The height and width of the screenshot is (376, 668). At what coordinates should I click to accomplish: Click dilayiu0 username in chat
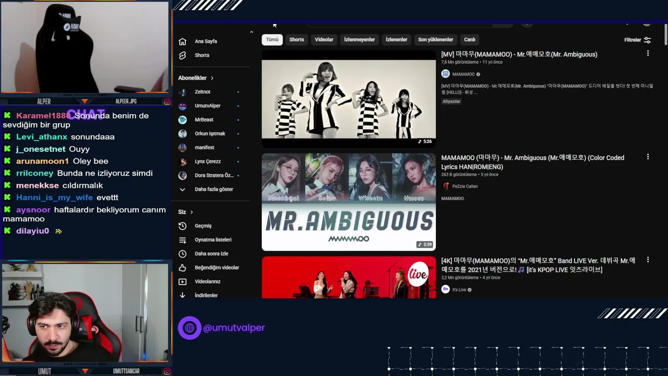[x=32, y=231]
